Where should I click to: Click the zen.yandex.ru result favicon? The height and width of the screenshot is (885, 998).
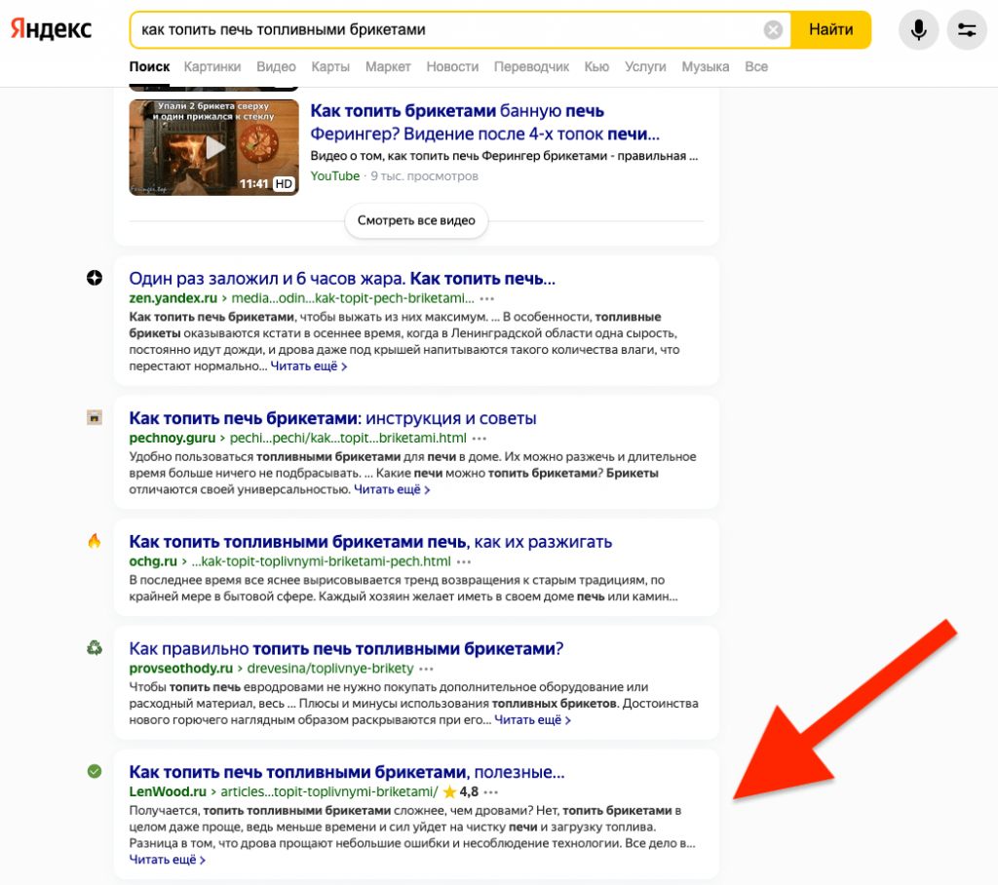(95, 278)
